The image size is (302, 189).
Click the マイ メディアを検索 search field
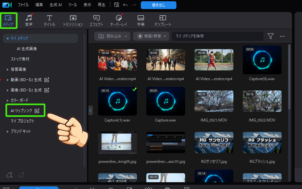(x=218, y=36)
